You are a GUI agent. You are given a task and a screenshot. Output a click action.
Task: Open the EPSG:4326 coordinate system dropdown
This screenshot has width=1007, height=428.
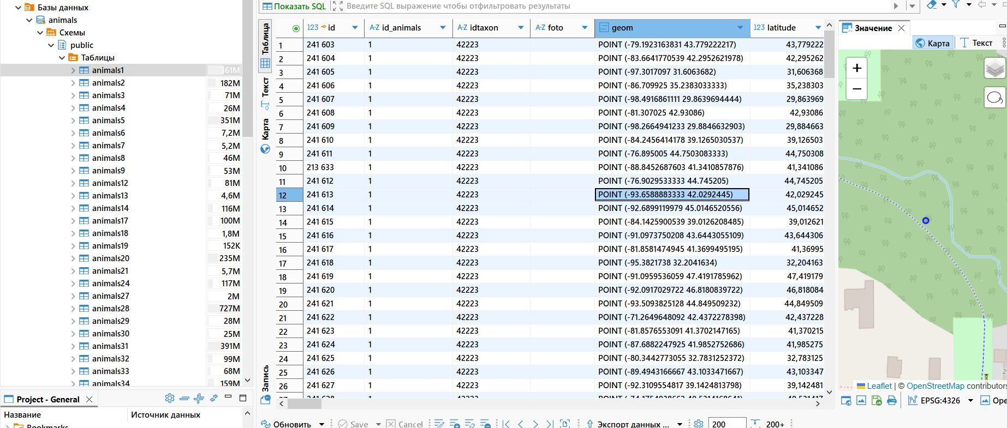(970, 401)
